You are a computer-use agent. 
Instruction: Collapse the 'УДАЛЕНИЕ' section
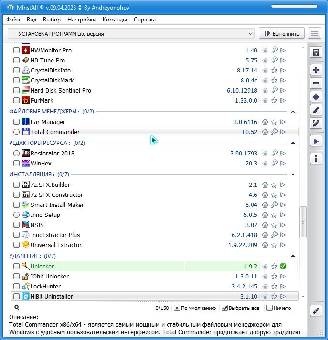coord(293,256)
